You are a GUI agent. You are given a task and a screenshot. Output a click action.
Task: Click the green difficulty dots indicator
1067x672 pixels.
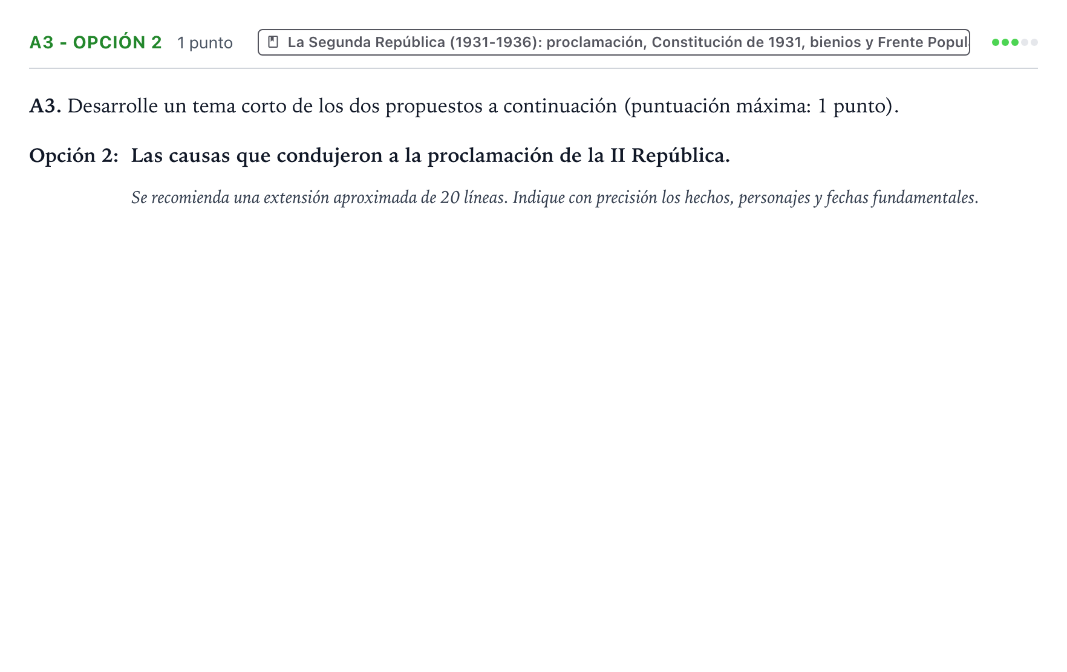pos(1015,42)
